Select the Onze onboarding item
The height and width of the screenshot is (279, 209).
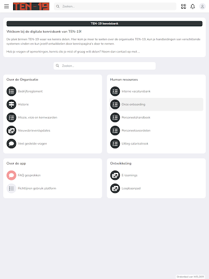coord(156,105)
